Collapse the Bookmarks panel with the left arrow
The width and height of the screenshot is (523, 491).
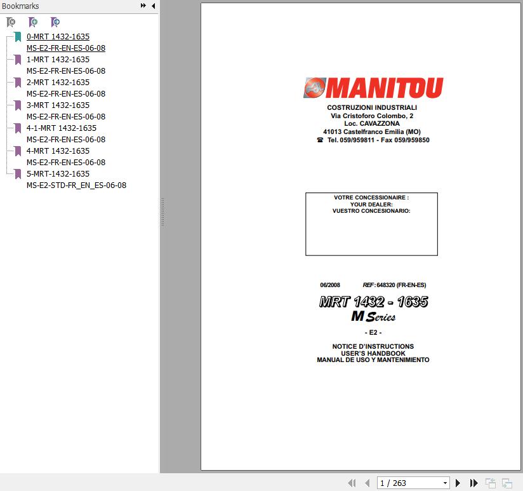(x=153, y=6)
